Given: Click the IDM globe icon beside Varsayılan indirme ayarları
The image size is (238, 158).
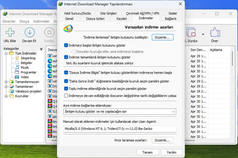Looking at the screenshot, I should point(68,29).
